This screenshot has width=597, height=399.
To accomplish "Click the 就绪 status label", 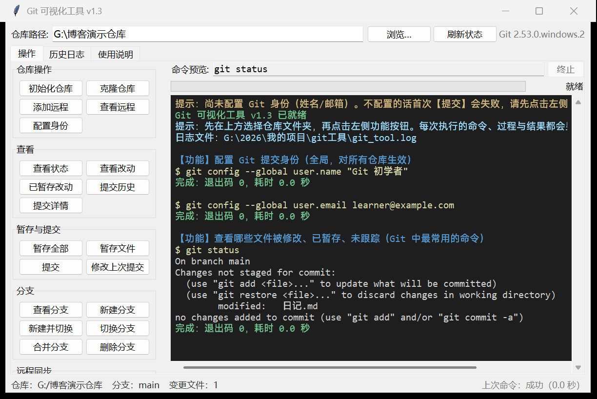I will pos(575,87).
